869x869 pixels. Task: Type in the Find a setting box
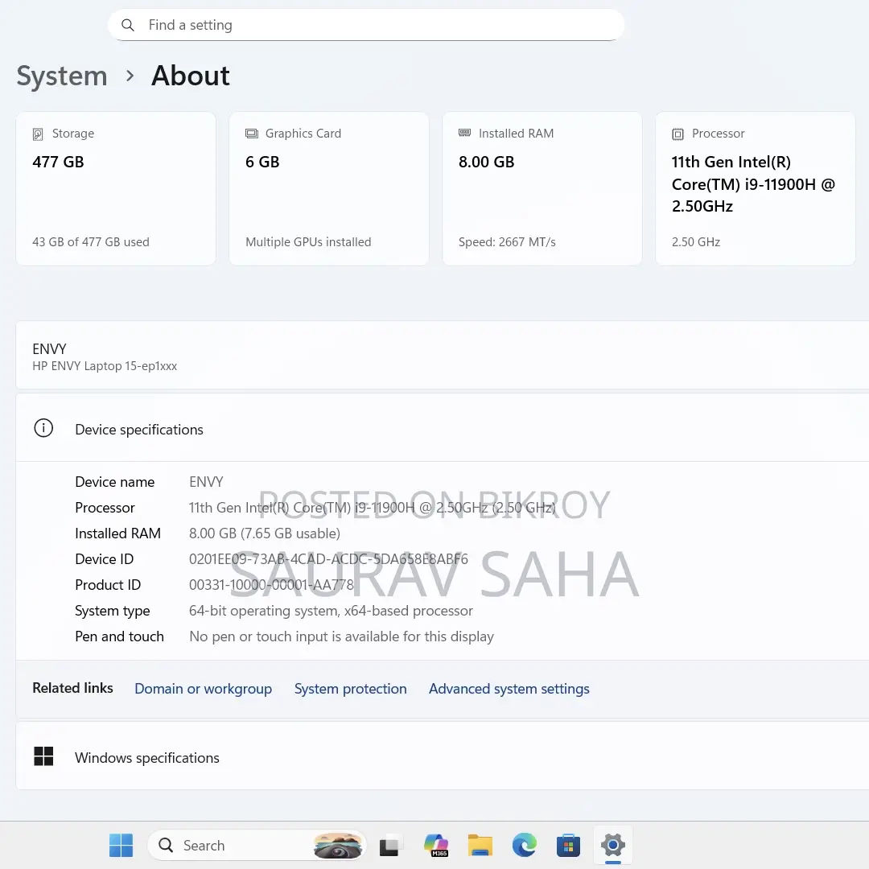pyautogui.click(x=366, y=25)
